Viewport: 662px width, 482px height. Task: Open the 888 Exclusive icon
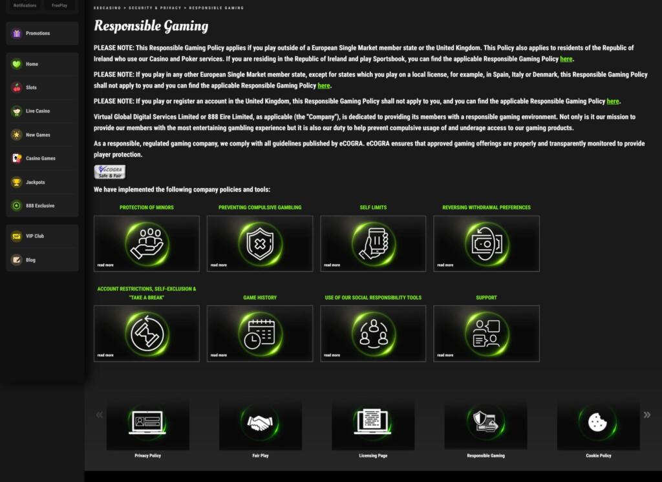tap(16, 206)
